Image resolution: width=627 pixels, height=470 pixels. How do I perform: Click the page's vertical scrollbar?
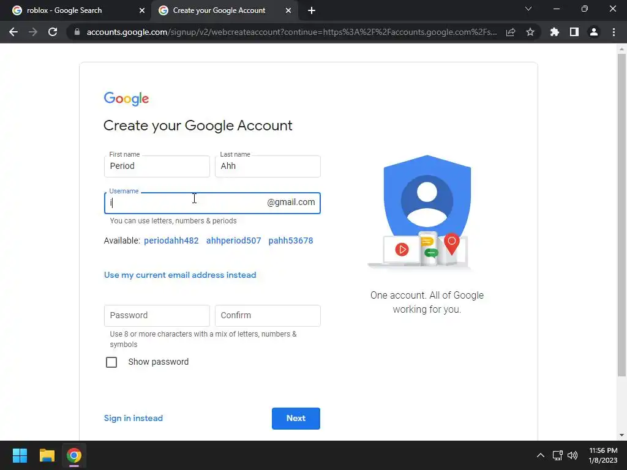621,215
